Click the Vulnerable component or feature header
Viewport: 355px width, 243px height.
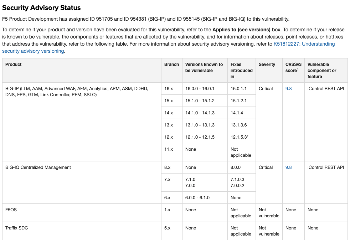click(322, 70)
